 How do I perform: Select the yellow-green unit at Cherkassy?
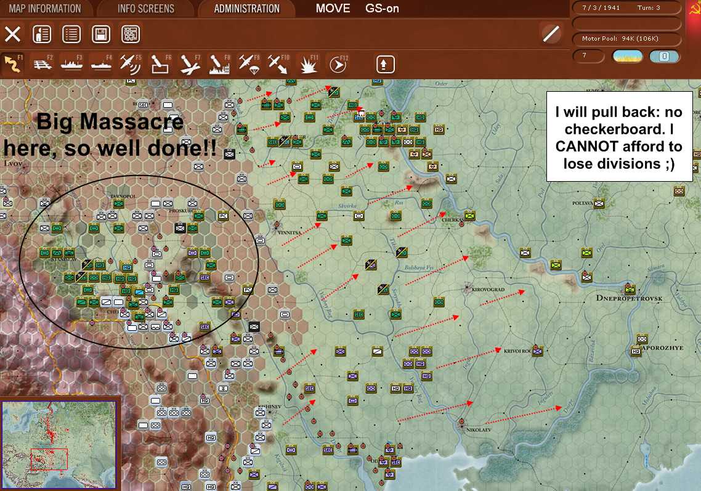tap(469, 216)
